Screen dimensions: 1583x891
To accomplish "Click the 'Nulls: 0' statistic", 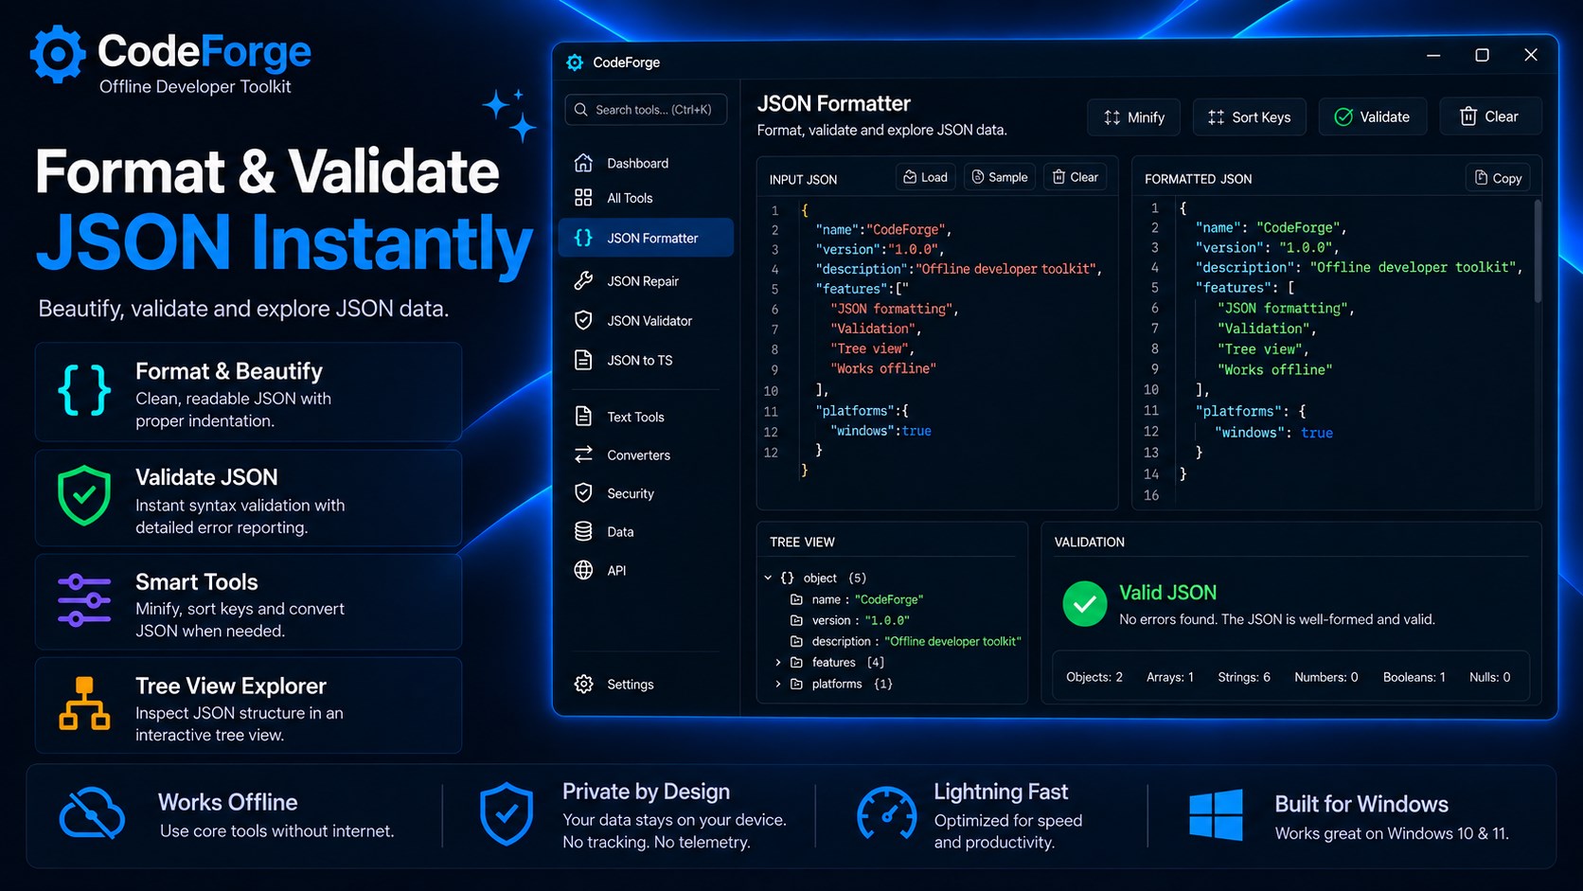I will pos(1490,677).
